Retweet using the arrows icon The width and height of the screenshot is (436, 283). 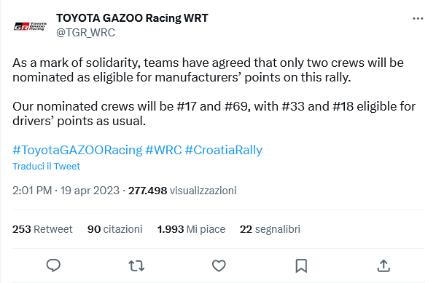click(136, 266)
